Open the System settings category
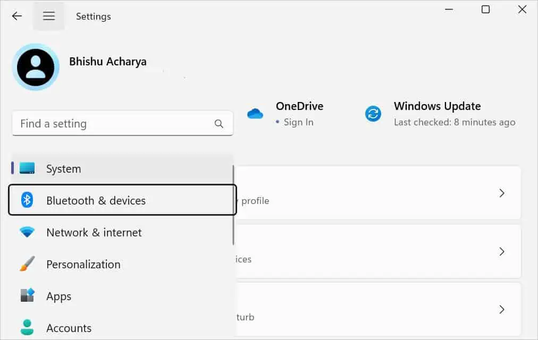 click(63, 169)
